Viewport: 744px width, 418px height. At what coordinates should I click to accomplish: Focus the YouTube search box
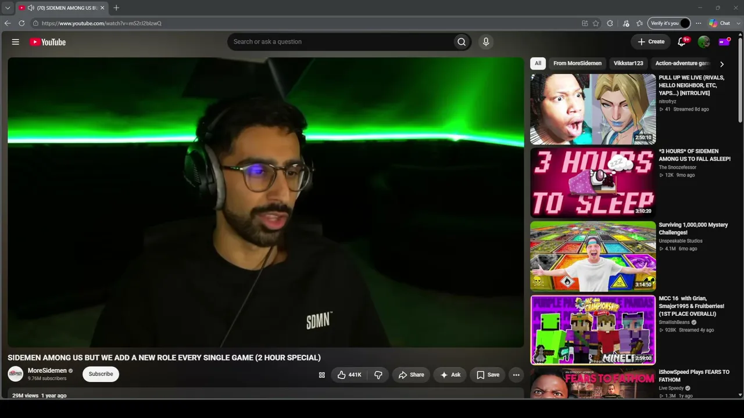[x=340, y=42]
